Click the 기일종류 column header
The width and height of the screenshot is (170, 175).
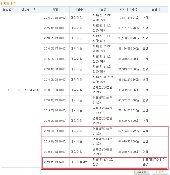pyautogui.click(x=80, y=10)
